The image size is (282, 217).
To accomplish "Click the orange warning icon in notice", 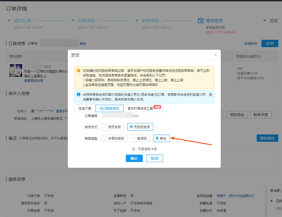I will 79,70.
